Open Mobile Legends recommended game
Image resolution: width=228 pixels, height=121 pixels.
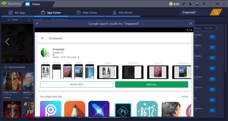click(28, 81)
